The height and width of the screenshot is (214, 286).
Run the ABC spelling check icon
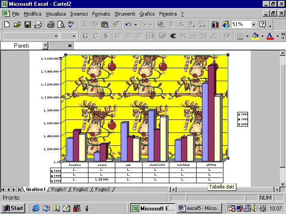[x=71, y=25]
